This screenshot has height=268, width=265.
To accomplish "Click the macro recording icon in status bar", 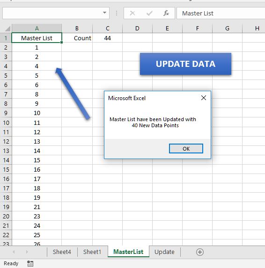I will point(30,263).
